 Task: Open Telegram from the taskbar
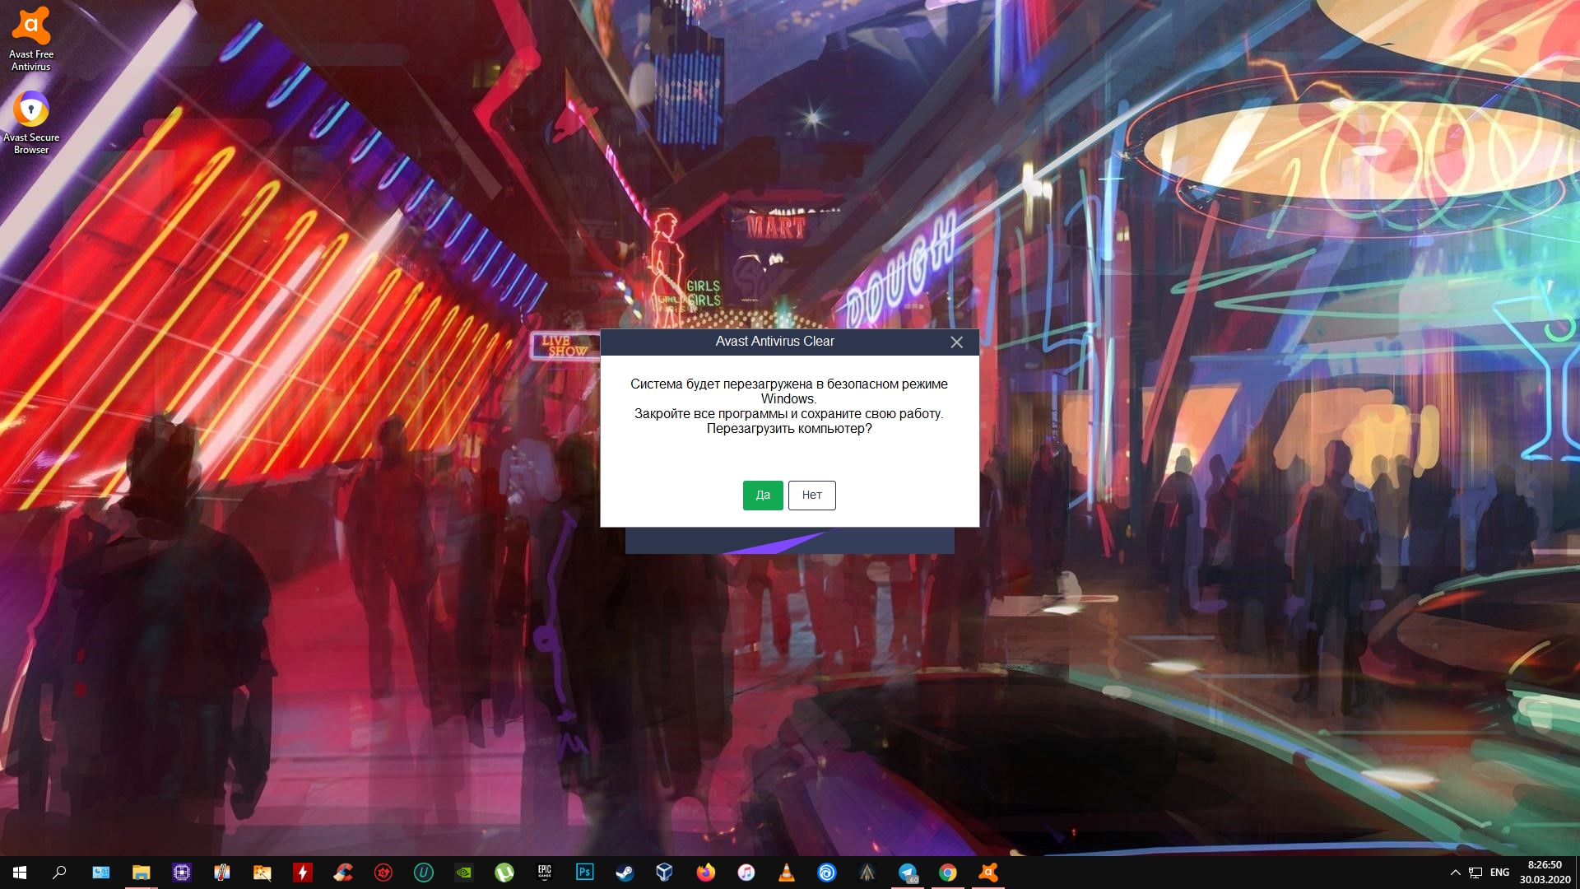(x=908, y=873)
